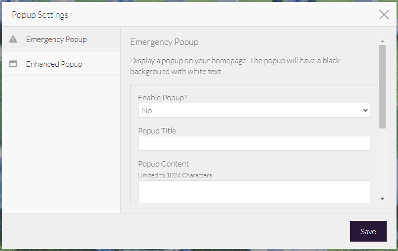Screen dimensions: 398x251
Task: Click the vertical scrollbar thumb
Action: pyautogui.click(x=382, y=86)
